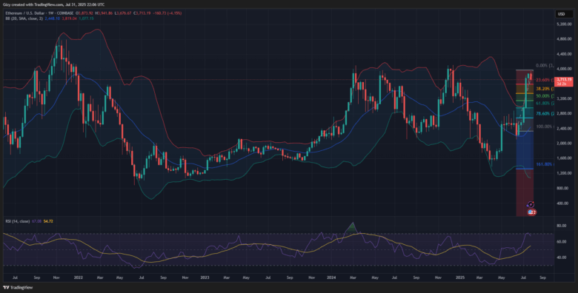Click the red BB upper value 3,819.04
The height and width of the screenshot is (293, 578).
[x=70, y=18]
